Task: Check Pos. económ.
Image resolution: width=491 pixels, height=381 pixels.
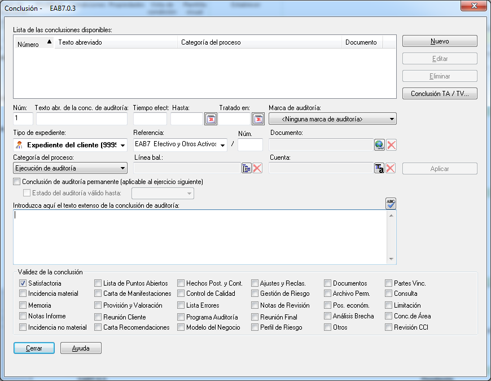Action: point(327,305)
